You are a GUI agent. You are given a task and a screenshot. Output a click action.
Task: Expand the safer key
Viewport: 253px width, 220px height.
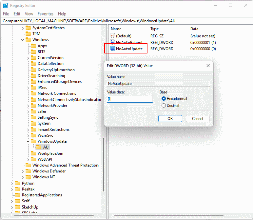coord(28,112)
